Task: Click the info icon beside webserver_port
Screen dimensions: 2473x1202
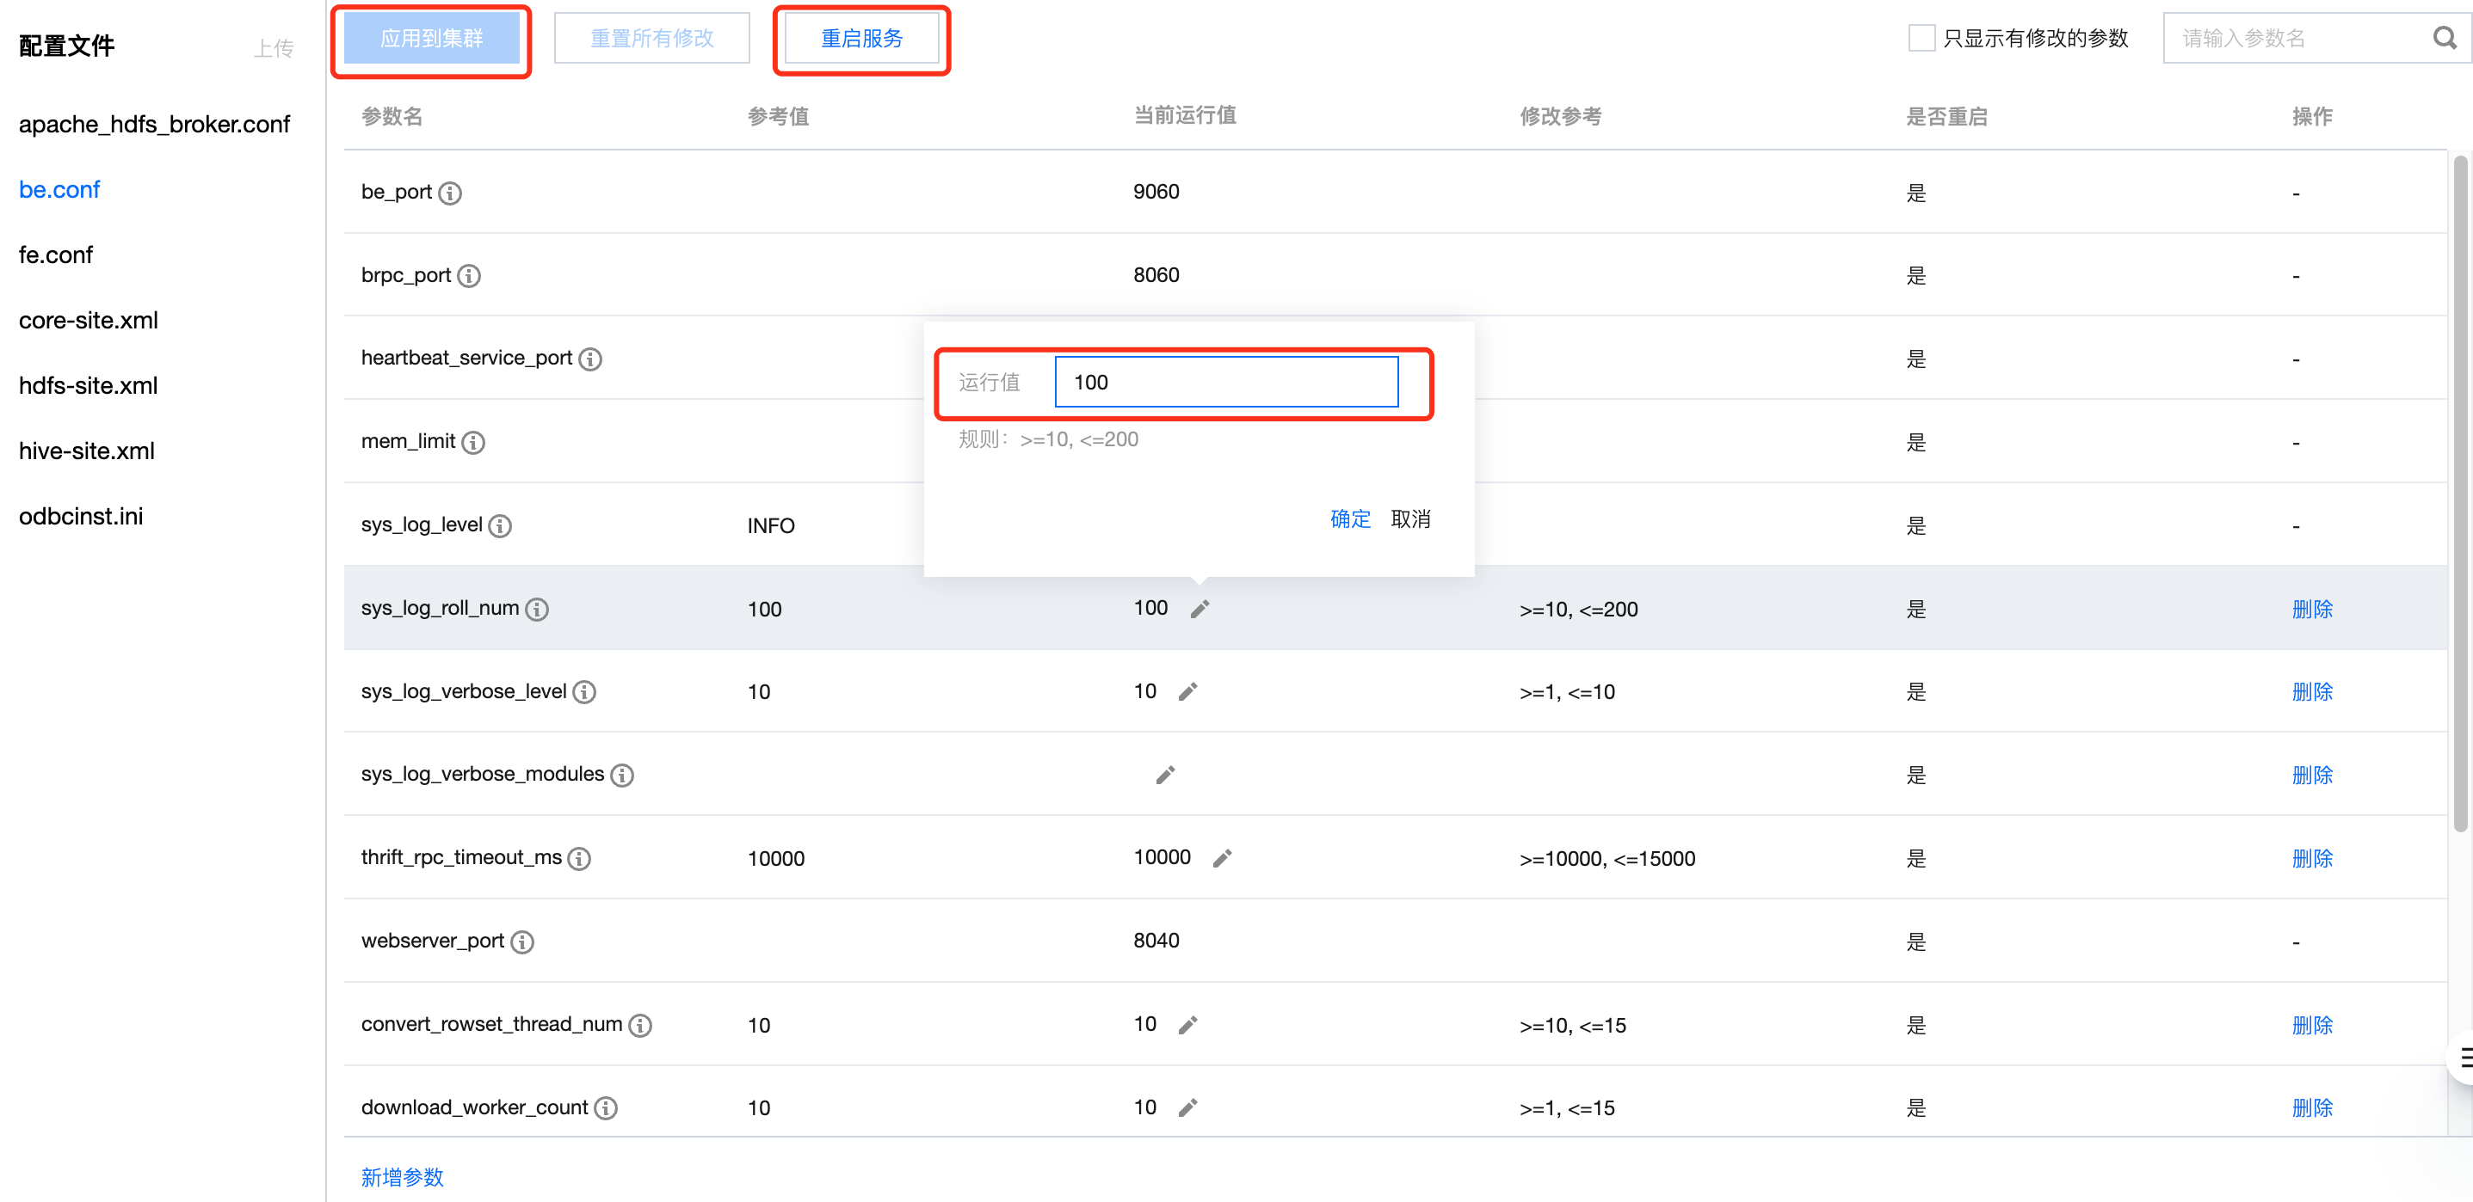Action: [x=521, y=942]
